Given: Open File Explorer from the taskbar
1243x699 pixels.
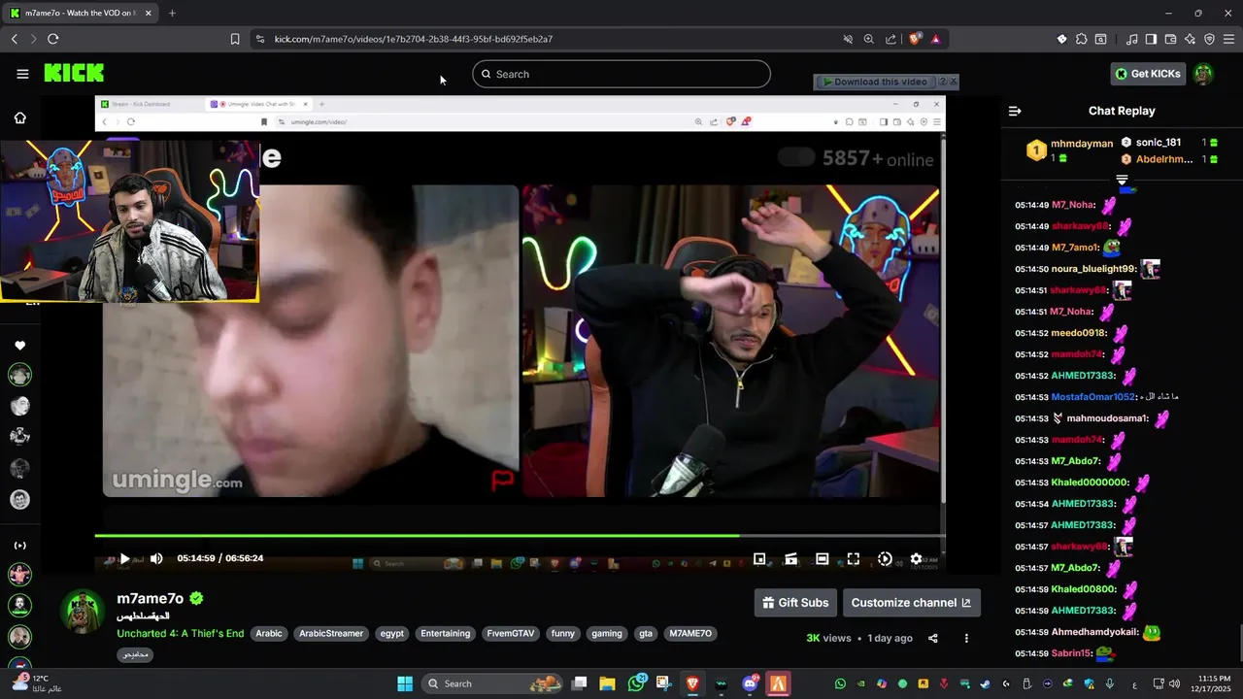Looking at the screenshot, I should (x=607, y=683).
